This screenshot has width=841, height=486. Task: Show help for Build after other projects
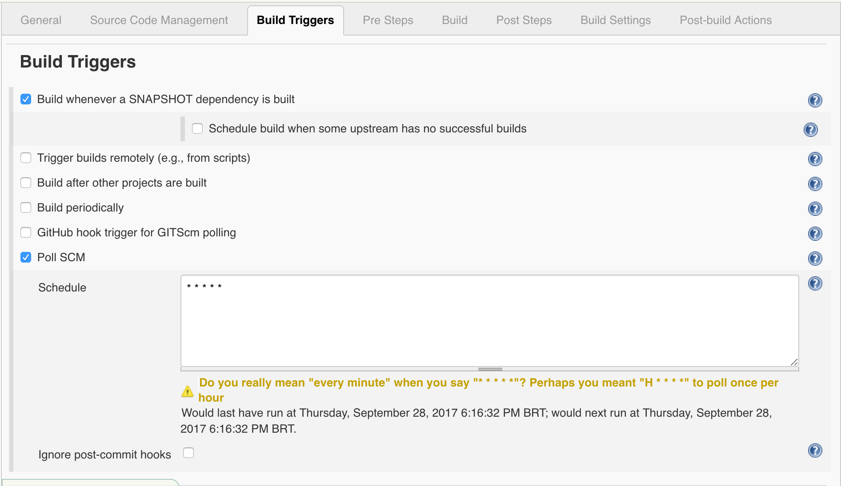(x=815, y=184)
